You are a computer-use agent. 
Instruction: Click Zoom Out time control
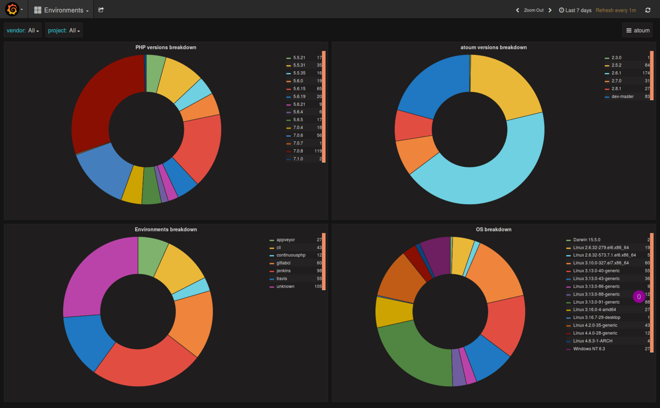pos(534,10)
